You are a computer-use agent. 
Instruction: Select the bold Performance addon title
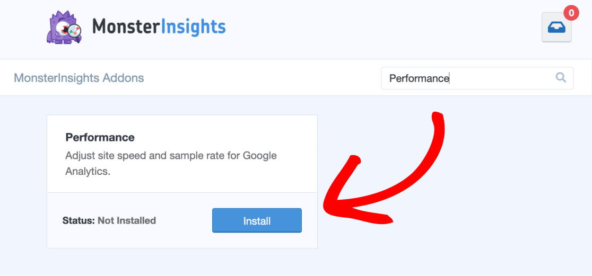coord(100,137)
